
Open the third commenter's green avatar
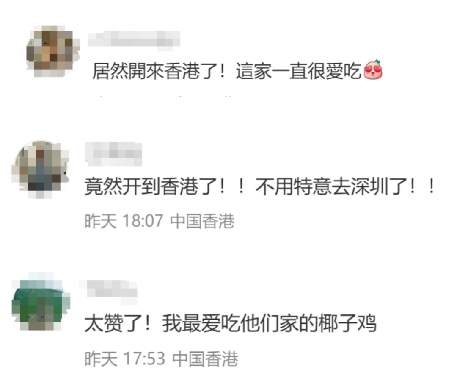pos(41,303)
